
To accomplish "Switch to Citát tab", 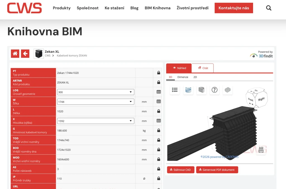I will click(x=203, y=68).
